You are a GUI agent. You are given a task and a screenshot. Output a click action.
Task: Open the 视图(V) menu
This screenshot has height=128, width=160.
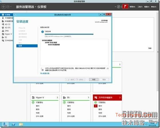tap(147, 7)
